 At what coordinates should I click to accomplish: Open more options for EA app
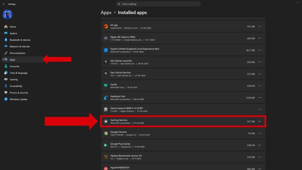(260, 26)
